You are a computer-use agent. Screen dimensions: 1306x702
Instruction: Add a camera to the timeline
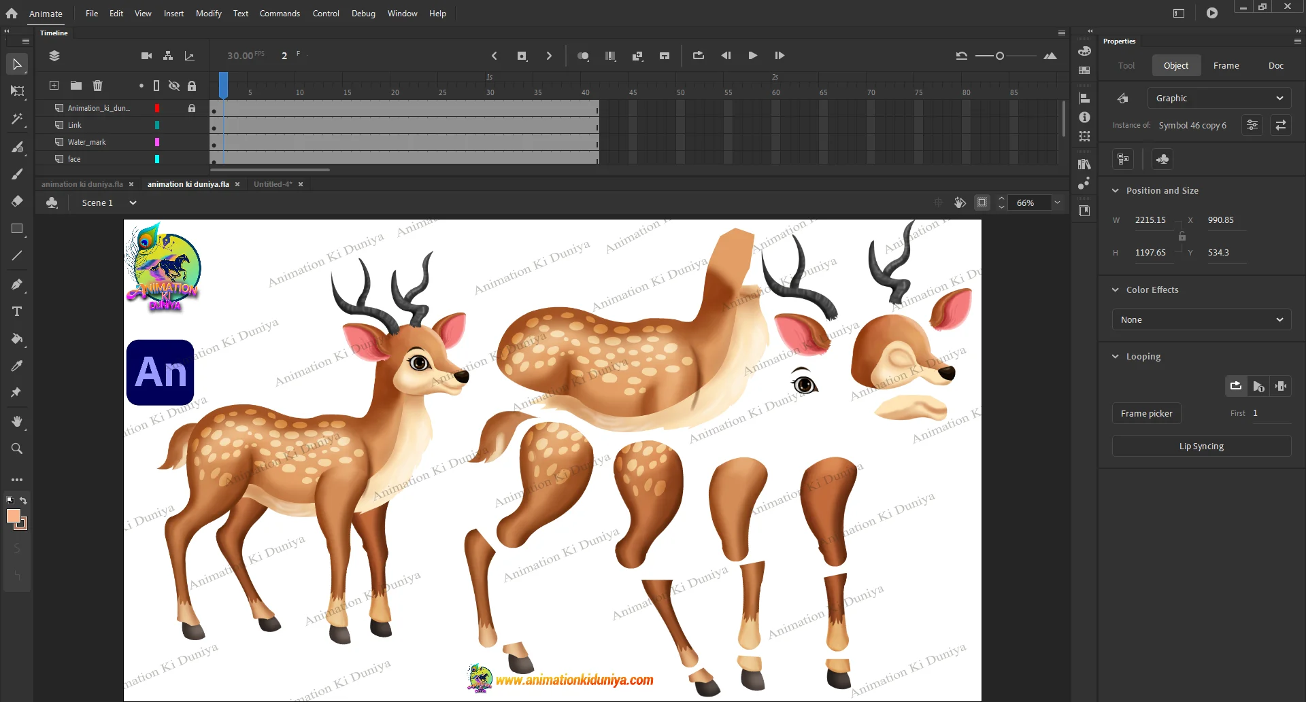tap(146, 56)
